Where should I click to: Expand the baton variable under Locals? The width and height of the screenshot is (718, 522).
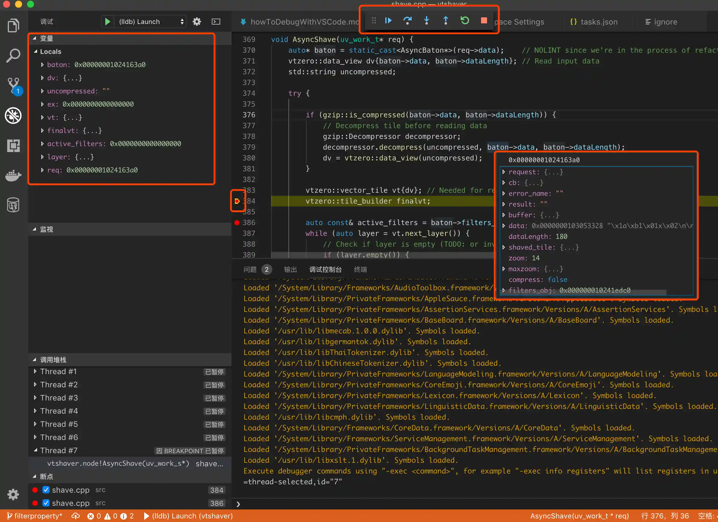tap(43, 64)
